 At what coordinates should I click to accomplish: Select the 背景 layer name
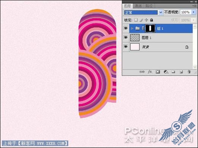click(146, 47)
